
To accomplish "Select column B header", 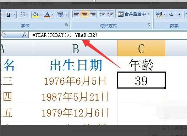I will (76, 48).
